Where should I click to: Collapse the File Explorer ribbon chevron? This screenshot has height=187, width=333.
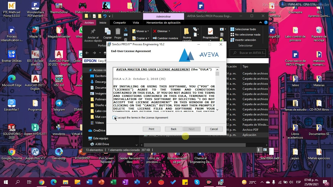[x=260, y=23]
